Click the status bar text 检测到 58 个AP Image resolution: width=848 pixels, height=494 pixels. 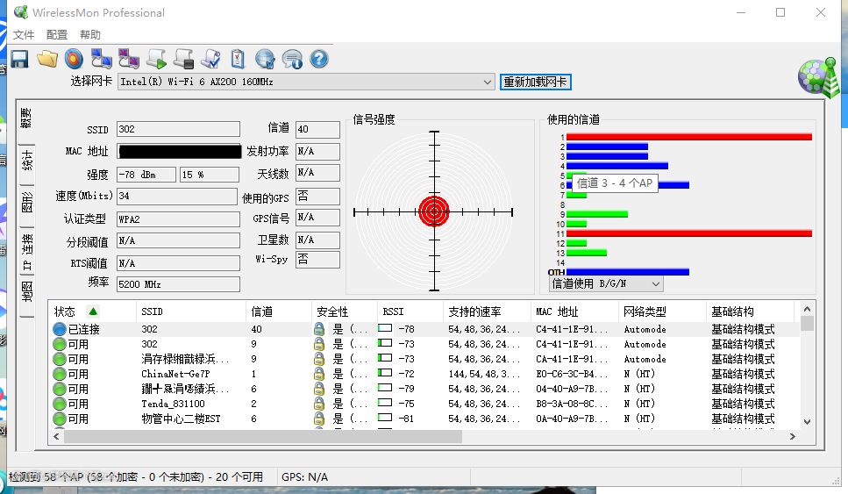(136, 476)
